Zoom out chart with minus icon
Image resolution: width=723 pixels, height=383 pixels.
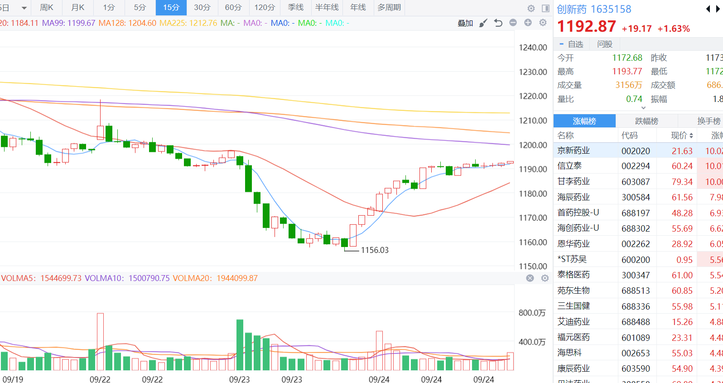[x=513, y=23]
